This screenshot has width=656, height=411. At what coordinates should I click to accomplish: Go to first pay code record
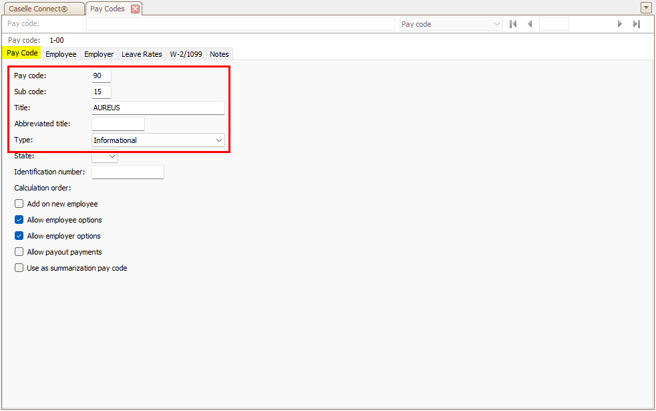point(513,24)
